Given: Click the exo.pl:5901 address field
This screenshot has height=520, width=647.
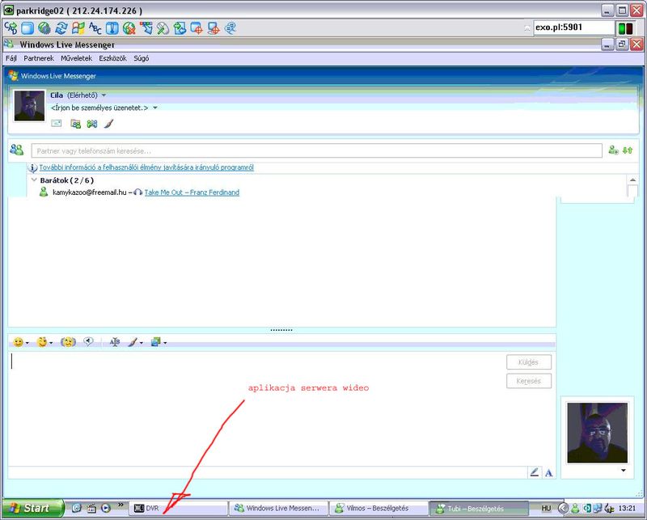Looking at the screenshot, I should 573,27.
